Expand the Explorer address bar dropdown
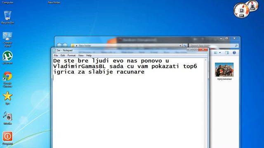 point(180,46)
